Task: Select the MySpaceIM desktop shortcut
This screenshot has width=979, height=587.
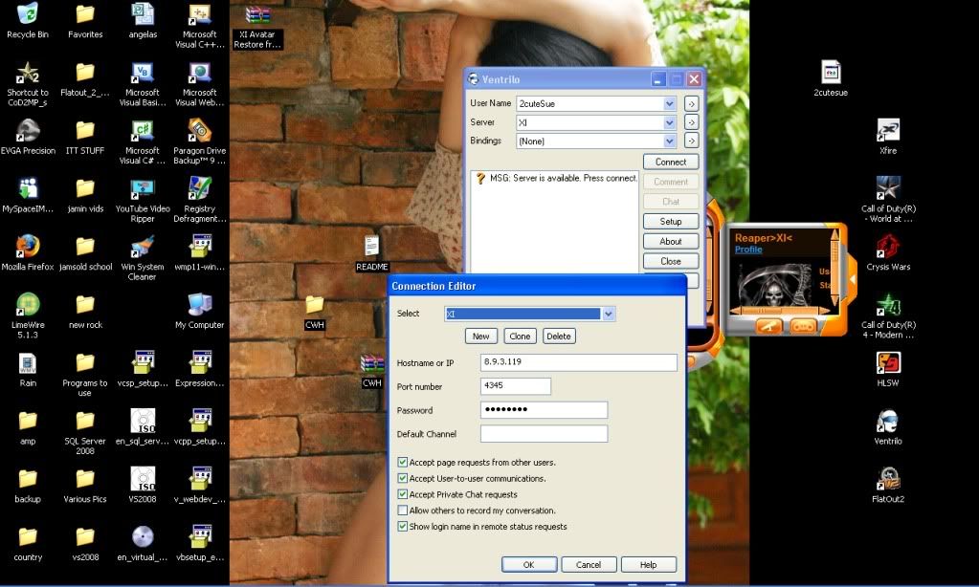Action: [x=28, y=195]
